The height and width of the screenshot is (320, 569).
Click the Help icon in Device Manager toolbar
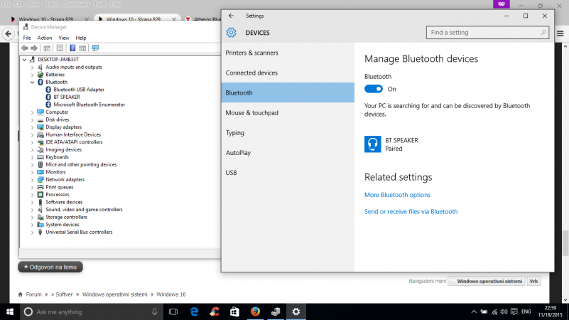tap(72, 48)
